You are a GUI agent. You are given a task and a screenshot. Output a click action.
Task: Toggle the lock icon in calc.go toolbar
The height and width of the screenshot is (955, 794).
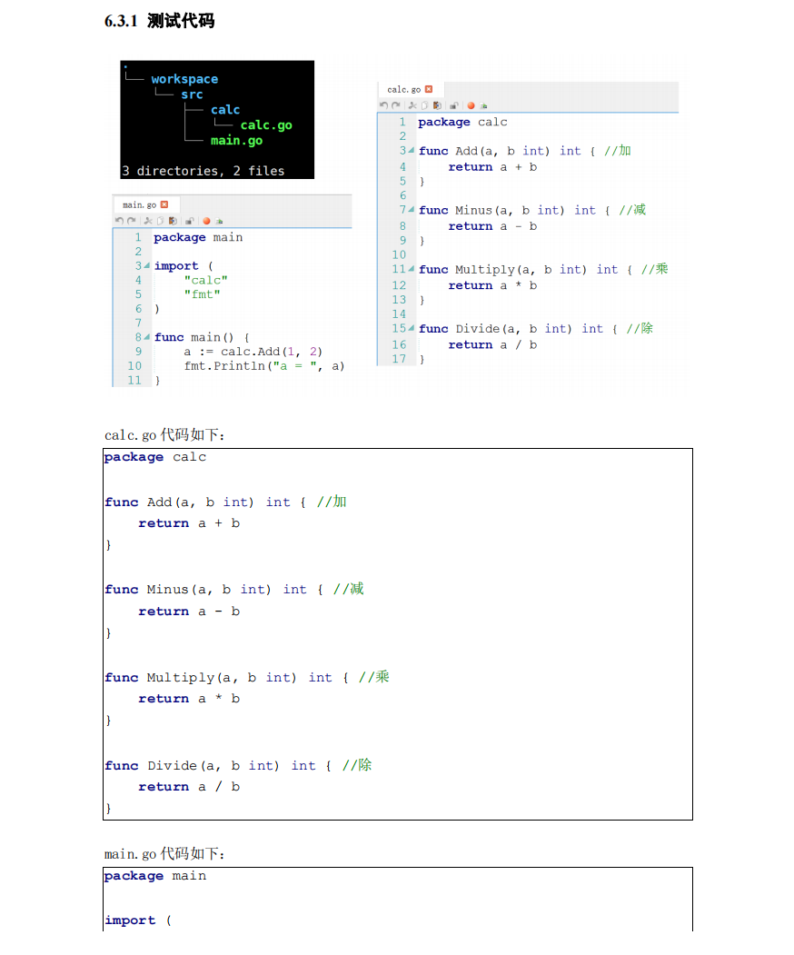pyautogui.click(x=453, y=105)
